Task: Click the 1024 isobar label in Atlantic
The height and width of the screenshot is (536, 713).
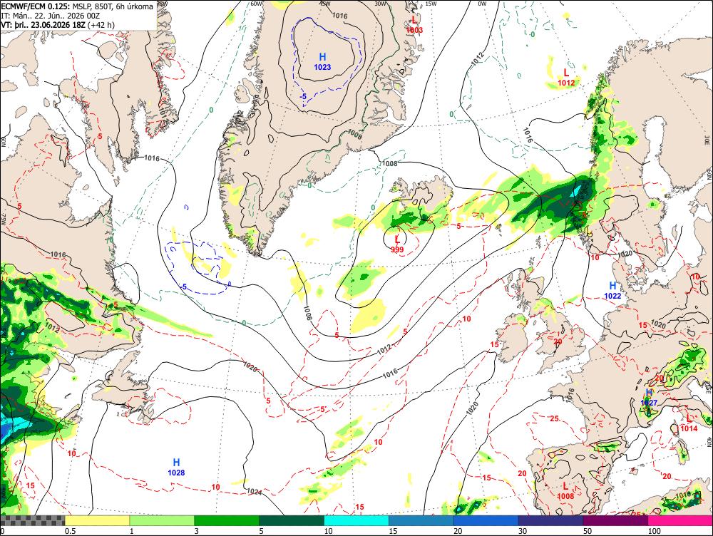Action: 254,491
